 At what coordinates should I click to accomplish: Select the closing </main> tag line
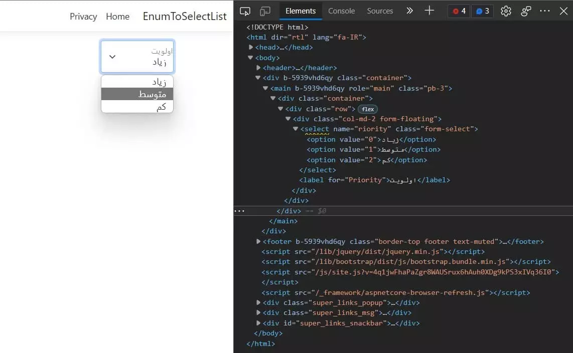pyautogui.click(x=283, y=221)
